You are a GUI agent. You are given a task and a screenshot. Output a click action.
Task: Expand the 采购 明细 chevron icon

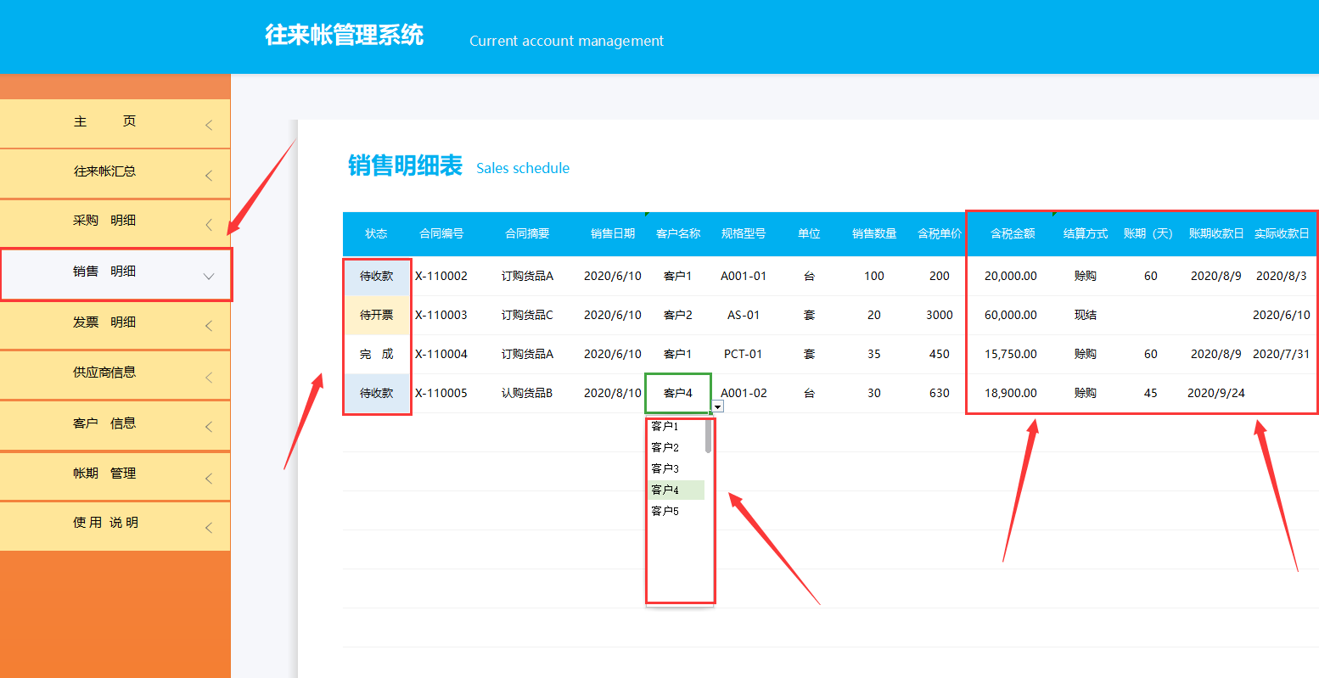point(209,222)
